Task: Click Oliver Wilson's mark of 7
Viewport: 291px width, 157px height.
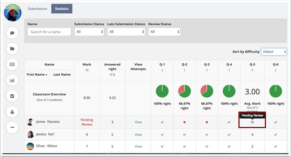Action: (87, 146)
